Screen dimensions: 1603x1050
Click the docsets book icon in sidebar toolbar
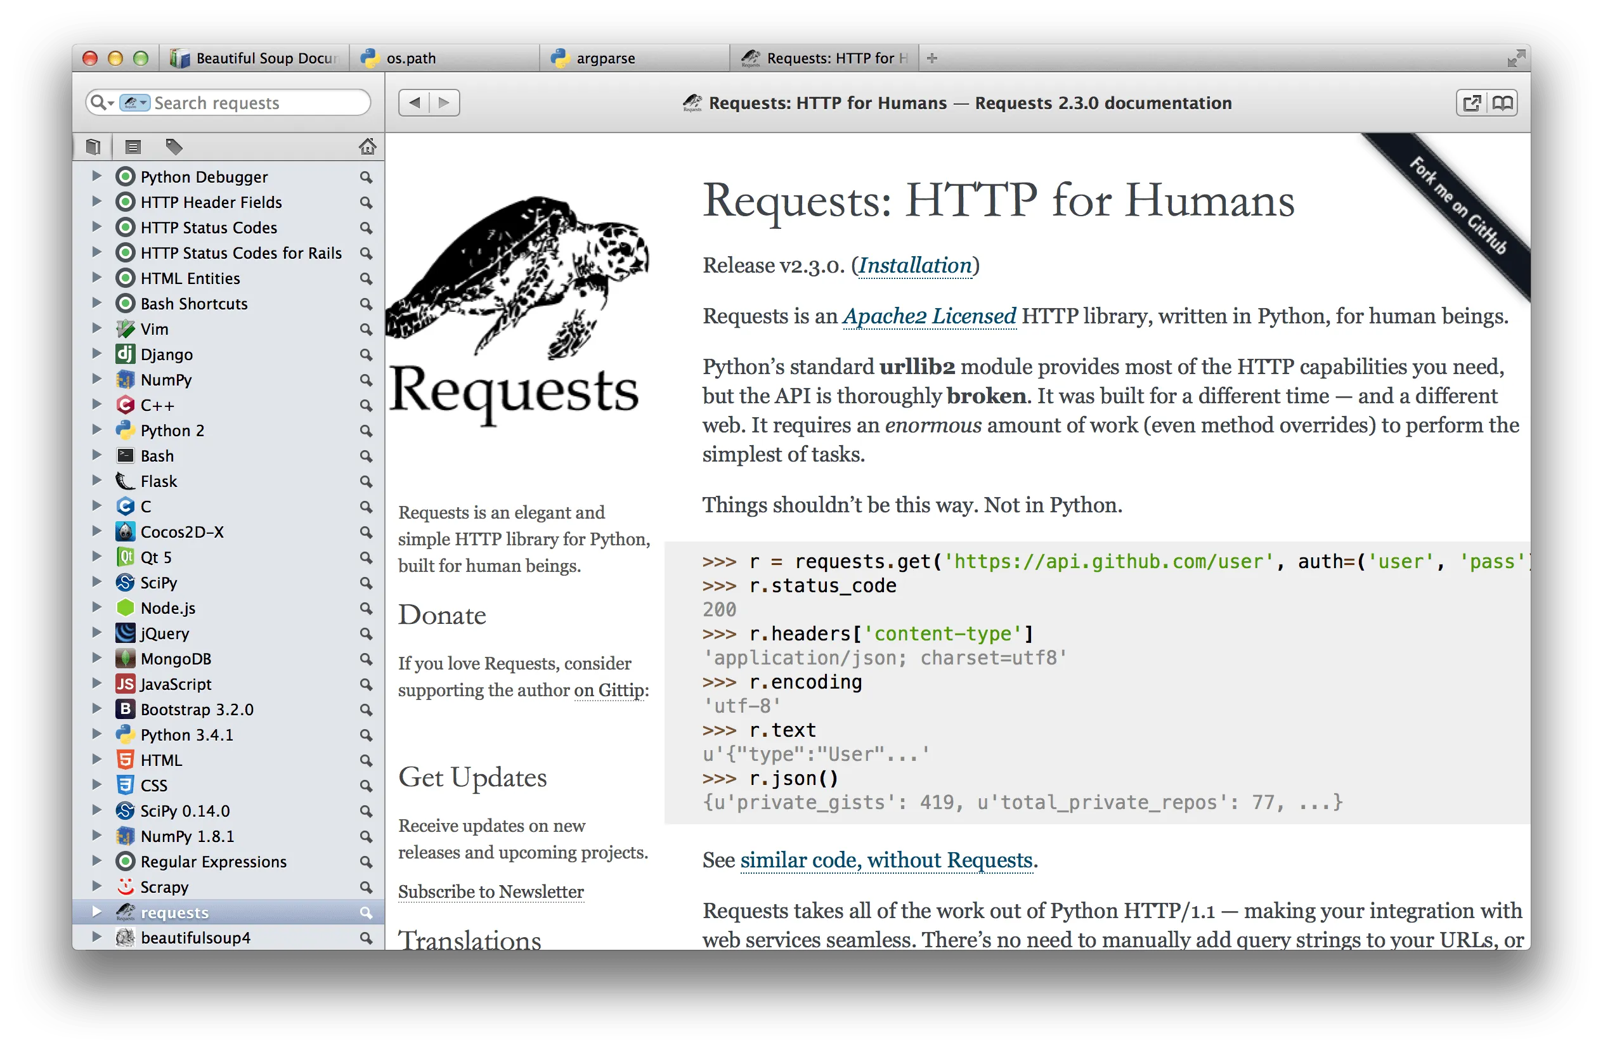[94, 146]
